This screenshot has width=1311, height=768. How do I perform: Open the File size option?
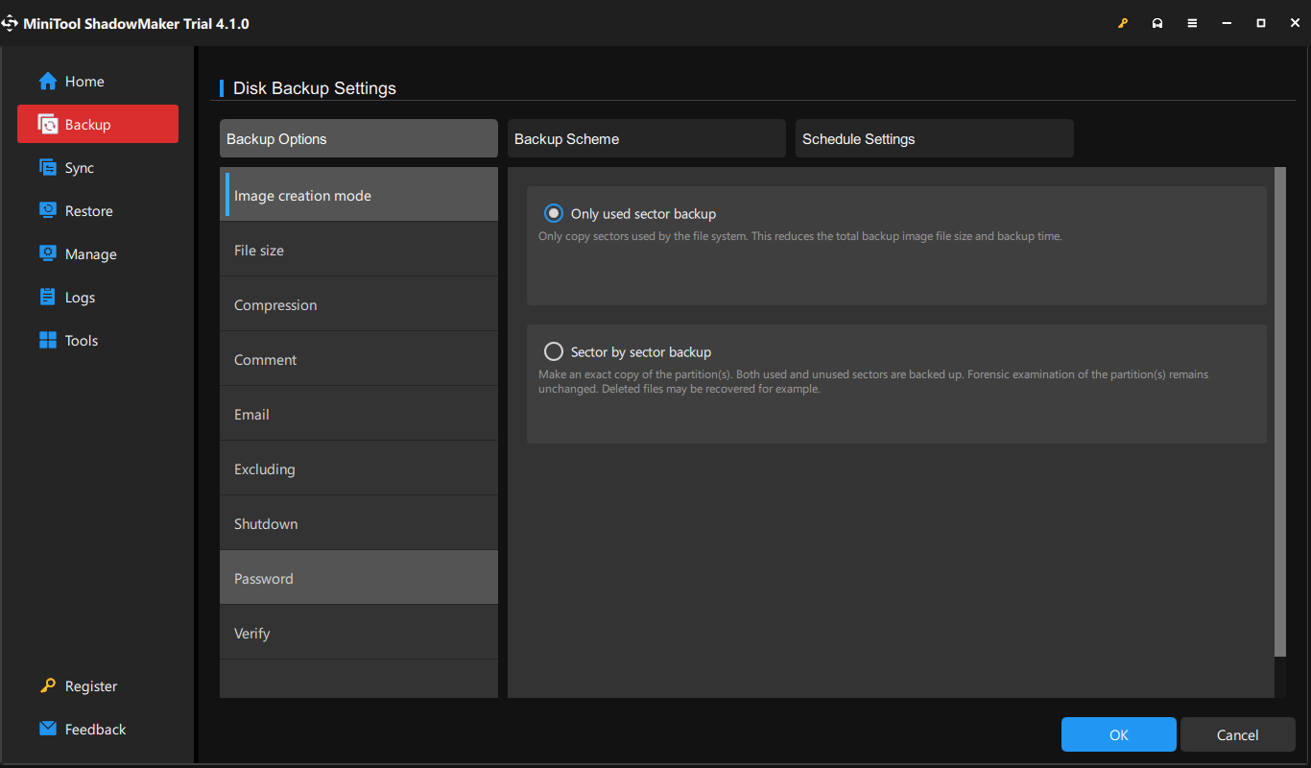click(359, 250)
